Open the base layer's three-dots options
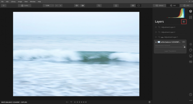Image resolution: width=193 pixels, height=104 pixels. (184, 42)
